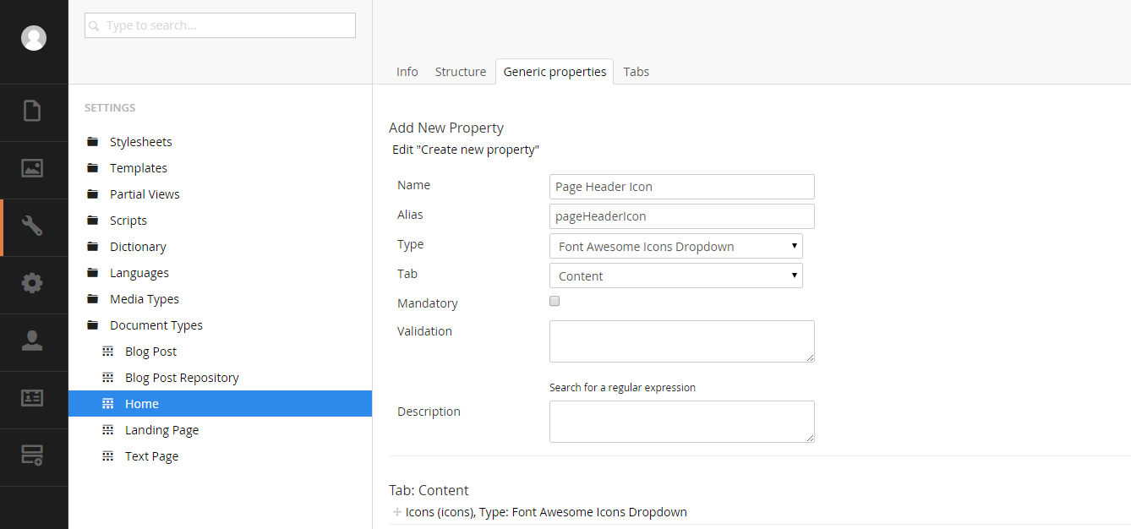Click the user avatar icon
The width and height of the screenshot is (1131, 529).
[34, 38]
